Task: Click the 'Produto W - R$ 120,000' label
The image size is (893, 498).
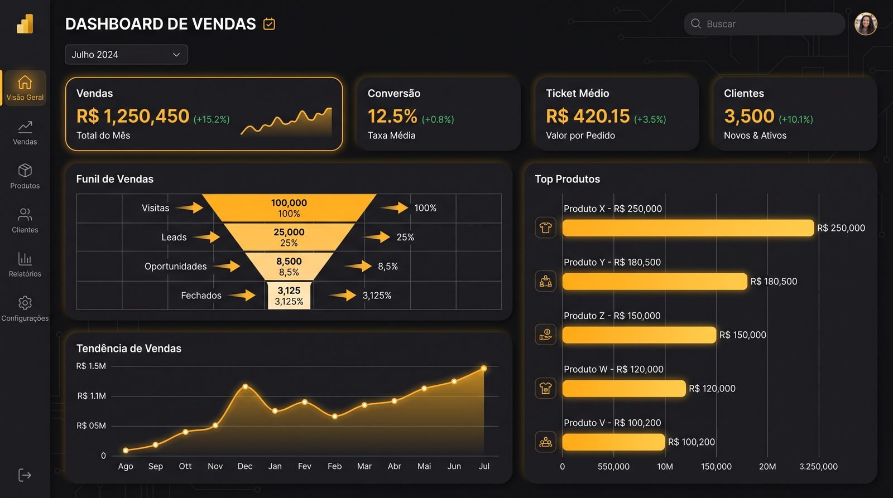Action: coord(613,369)
